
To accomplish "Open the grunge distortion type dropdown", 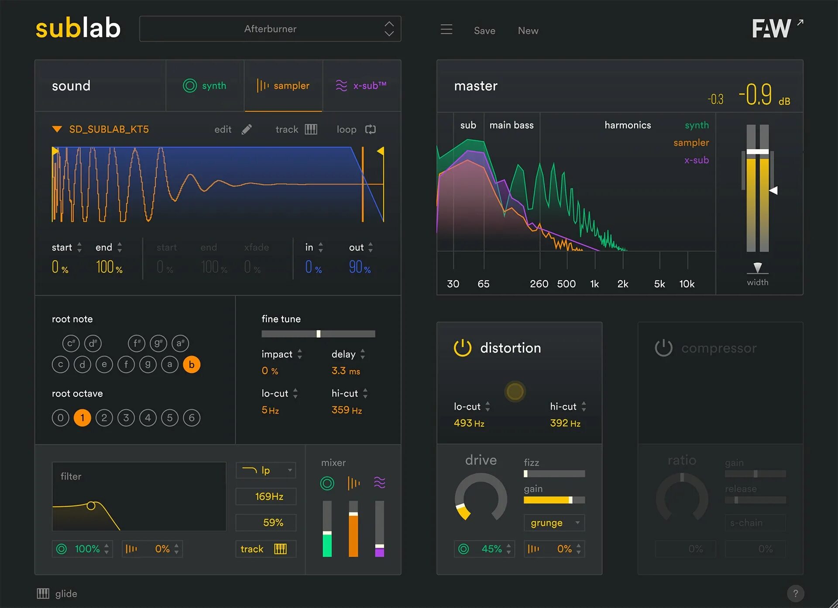I will click(554, 522).
